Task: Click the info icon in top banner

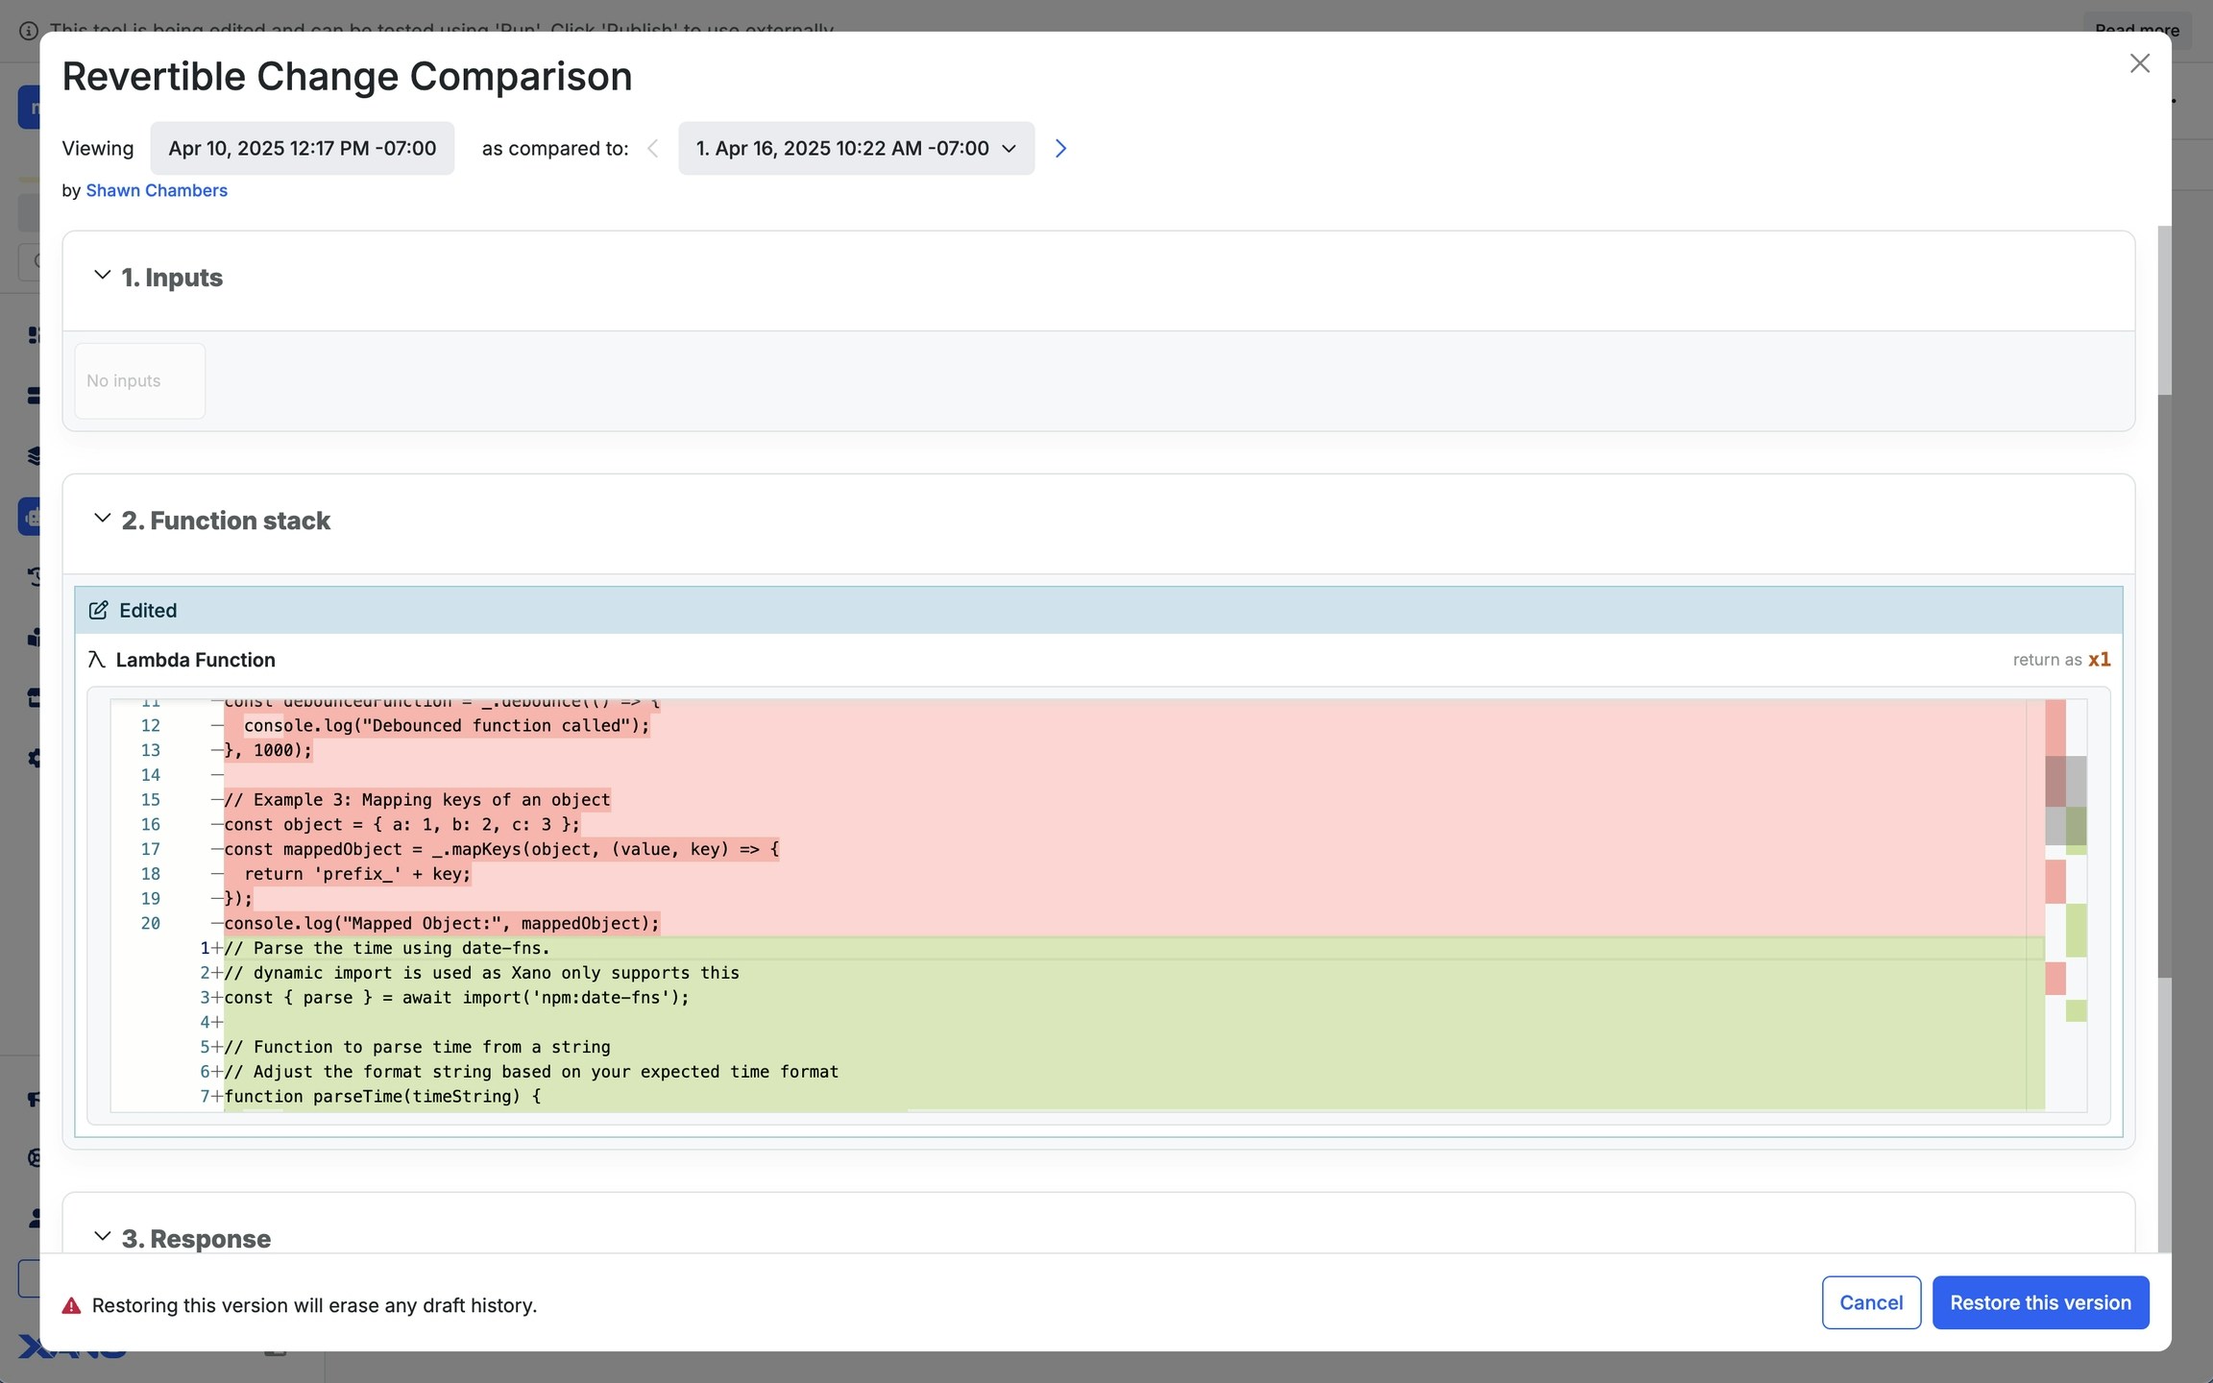Action: point(29,30)
